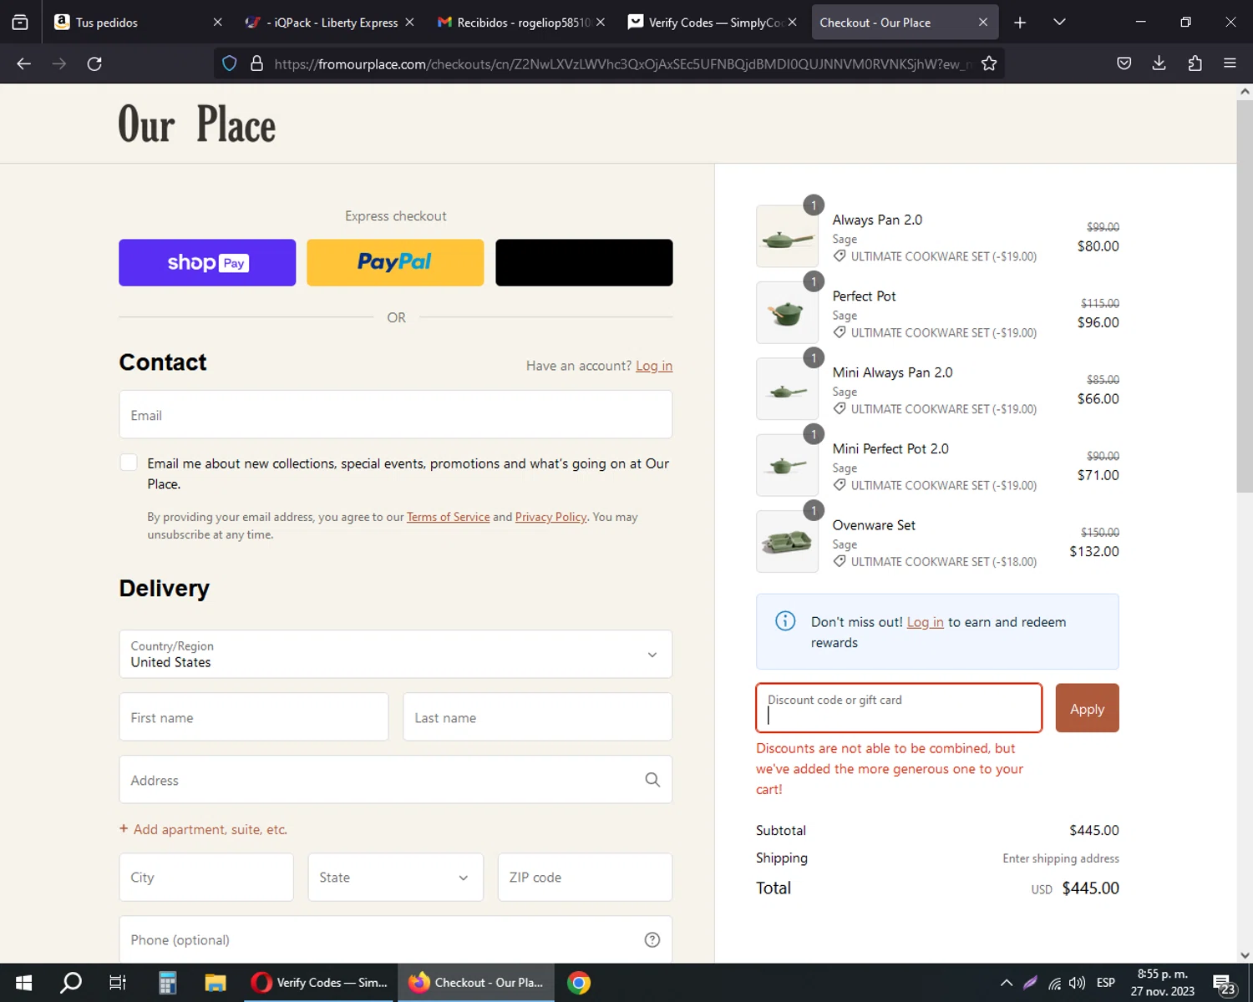1253x1002 pixels.
Task: Launch Calculator from the taskbar
Action: [167, 983]
